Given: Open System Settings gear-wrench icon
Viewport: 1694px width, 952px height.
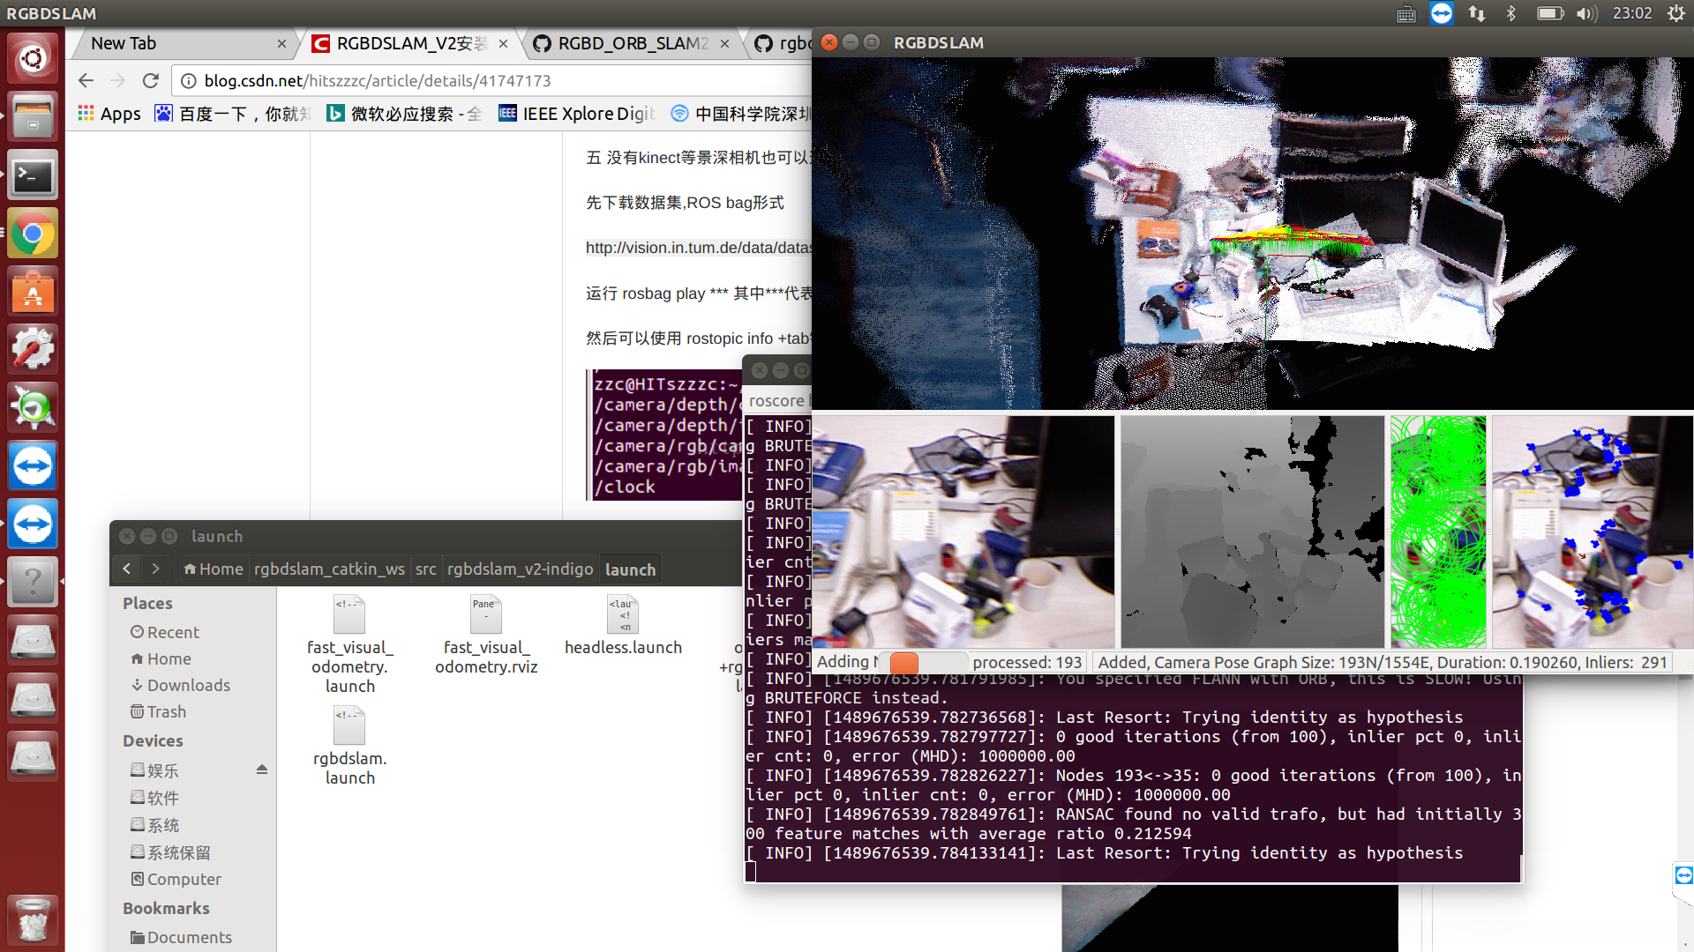Looking at the screenshot, I should [33, 350].
